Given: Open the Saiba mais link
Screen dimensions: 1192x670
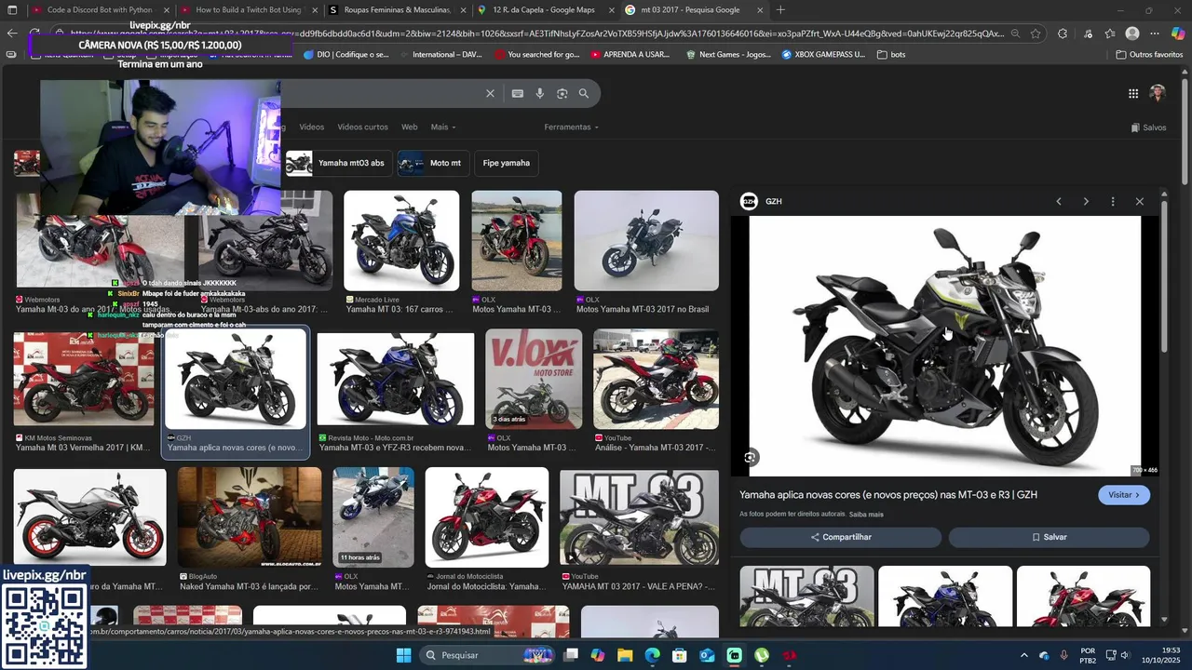Looking at the screenshot, I should [866, 515].
